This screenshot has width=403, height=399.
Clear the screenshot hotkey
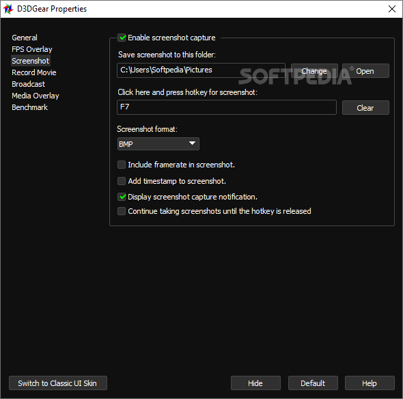[x=365, y=108]
